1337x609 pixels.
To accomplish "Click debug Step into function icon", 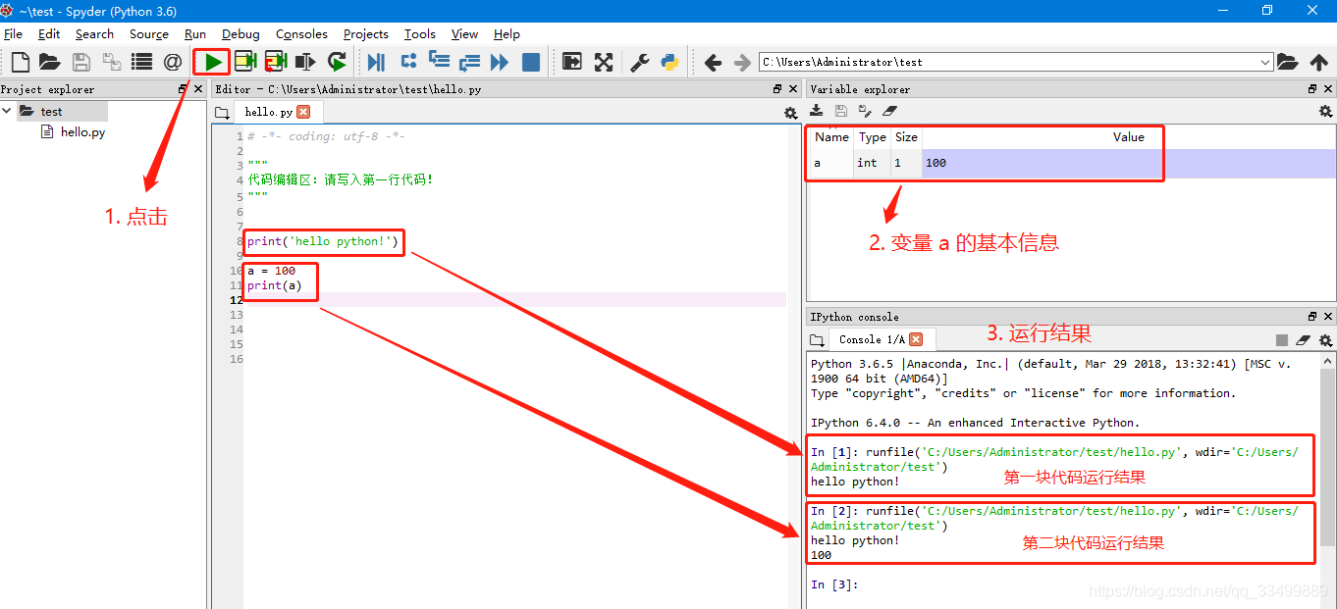I will (439, 62).
